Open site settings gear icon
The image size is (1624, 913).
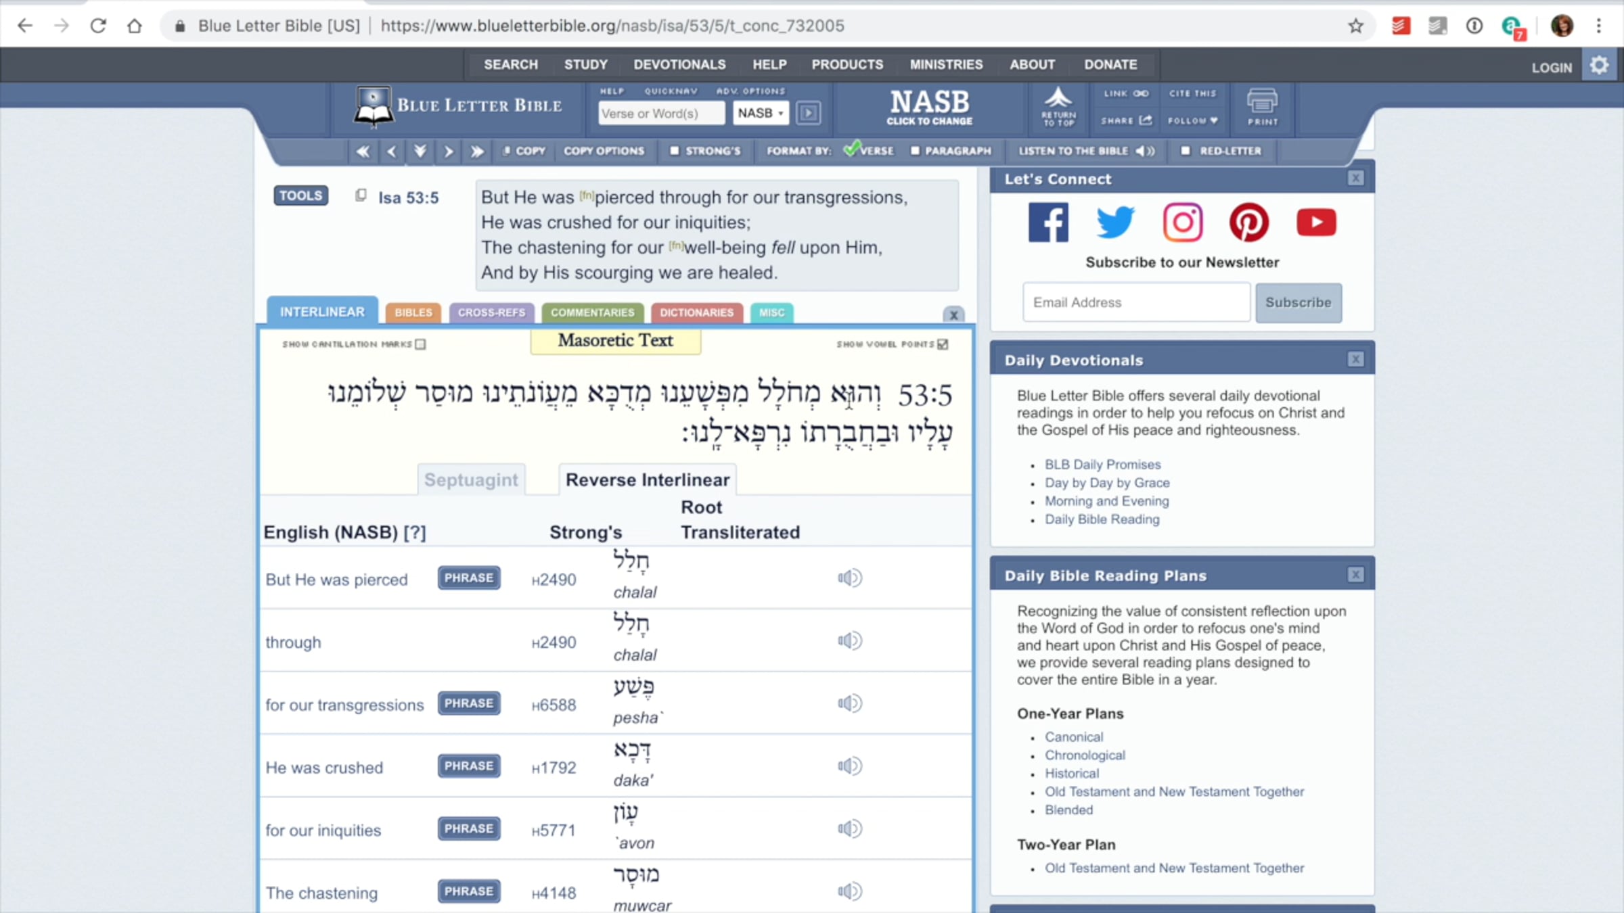click(1600, 66)
